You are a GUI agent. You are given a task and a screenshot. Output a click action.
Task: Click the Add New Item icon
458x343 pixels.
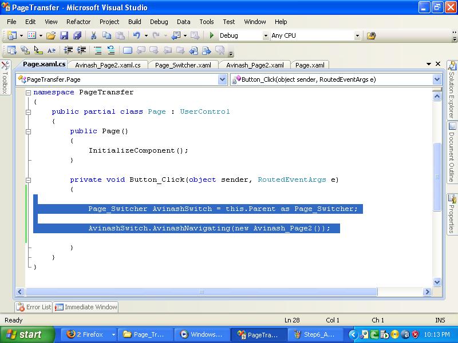coord(31,35)
